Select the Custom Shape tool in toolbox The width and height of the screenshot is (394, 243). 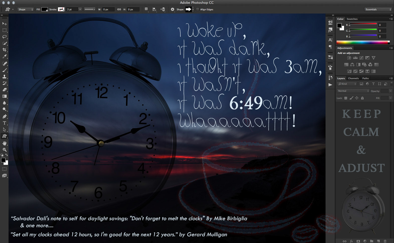[5, 136]
